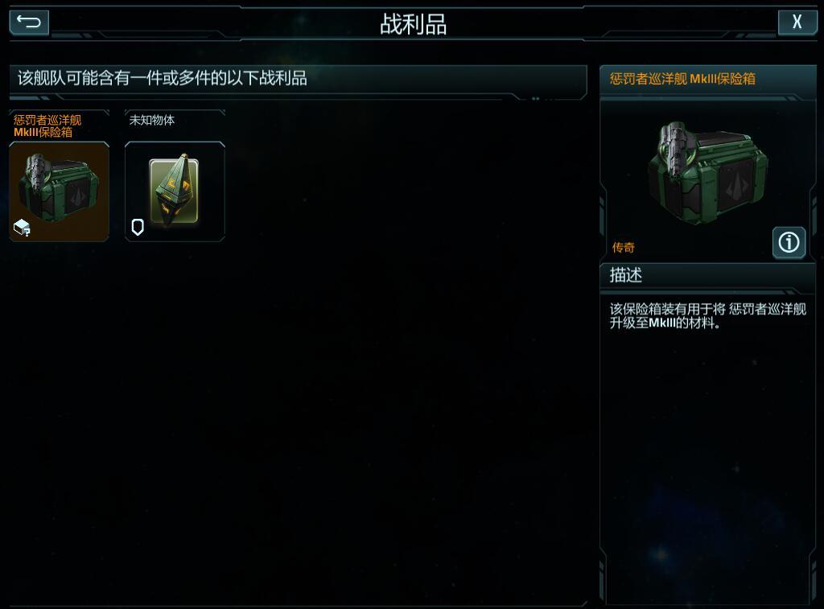Click the 该舰队可能含有 loot list header bar
Image resolution: width=824 pixels, height=609 pixels.
coord(298,79)
